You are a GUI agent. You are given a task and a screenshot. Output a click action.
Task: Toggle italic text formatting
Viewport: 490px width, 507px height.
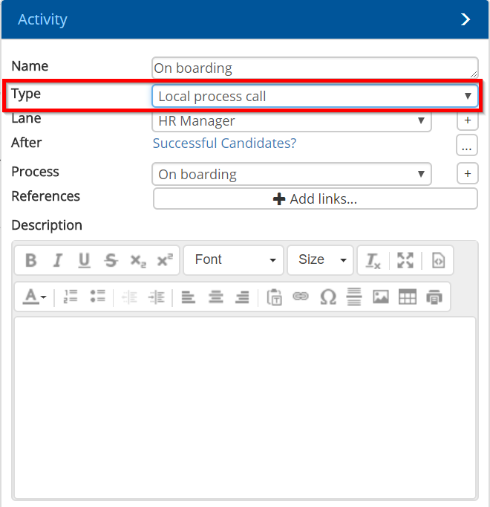[x=57, y=260]
